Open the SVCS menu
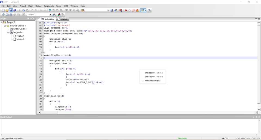The height and width of the screenshot is (140, 261). [x=66, y=6]
